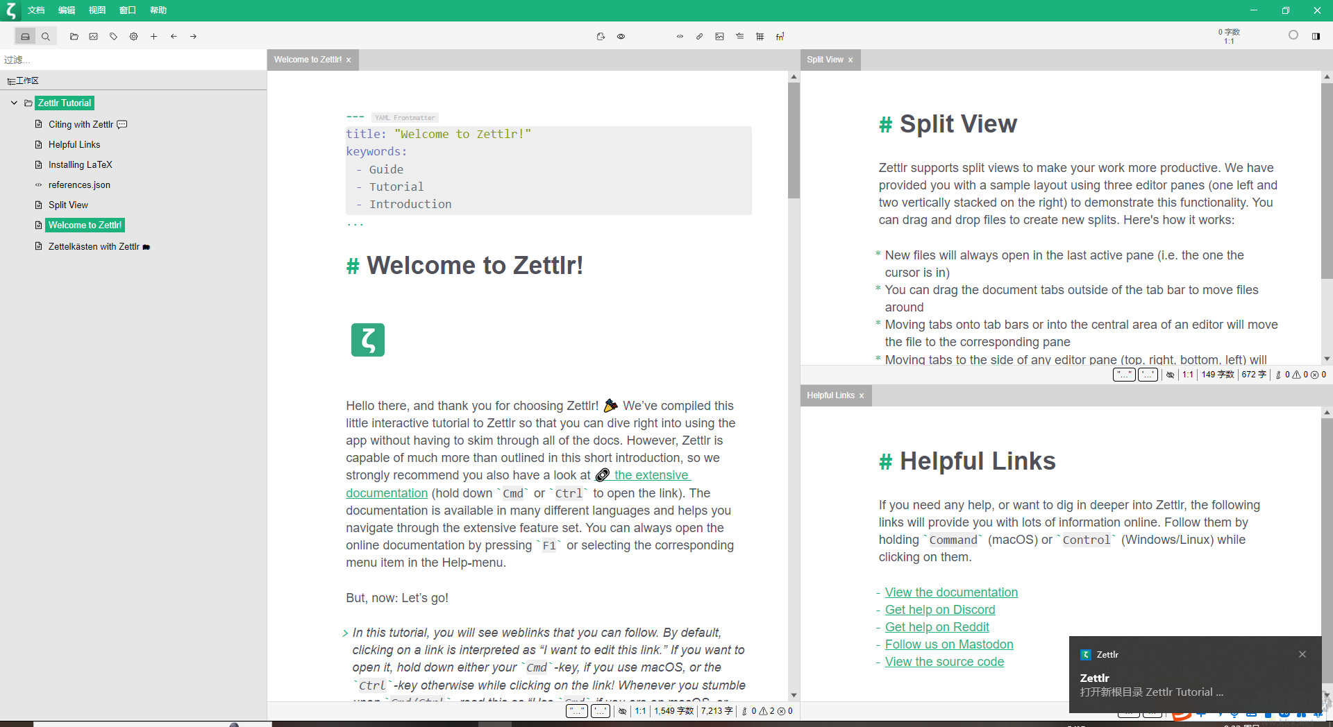
Task: Click the export document toolbar icon
Action: click(601, 37)
